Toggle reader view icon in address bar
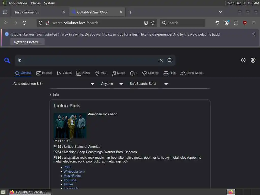 coord(146,23)
